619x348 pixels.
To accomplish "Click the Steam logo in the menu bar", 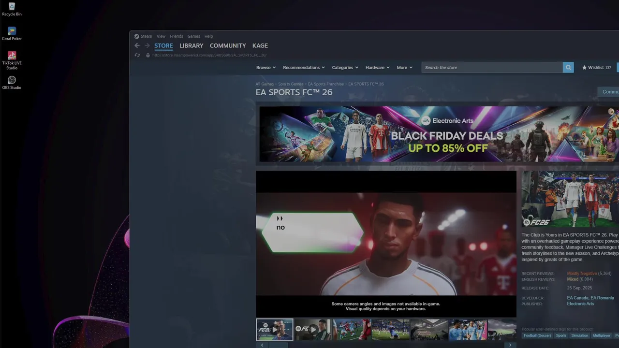I will 136,36.
